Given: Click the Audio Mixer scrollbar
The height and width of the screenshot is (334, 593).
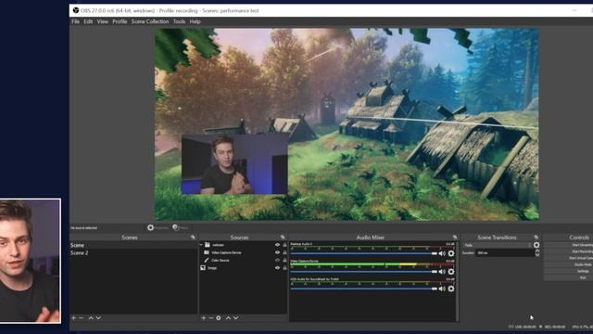Looking at the screenshot, I should tap(458, 281).
